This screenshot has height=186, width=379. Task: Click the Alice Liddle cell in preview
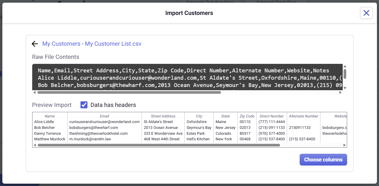pyautogui.click(x=44, y=122)
